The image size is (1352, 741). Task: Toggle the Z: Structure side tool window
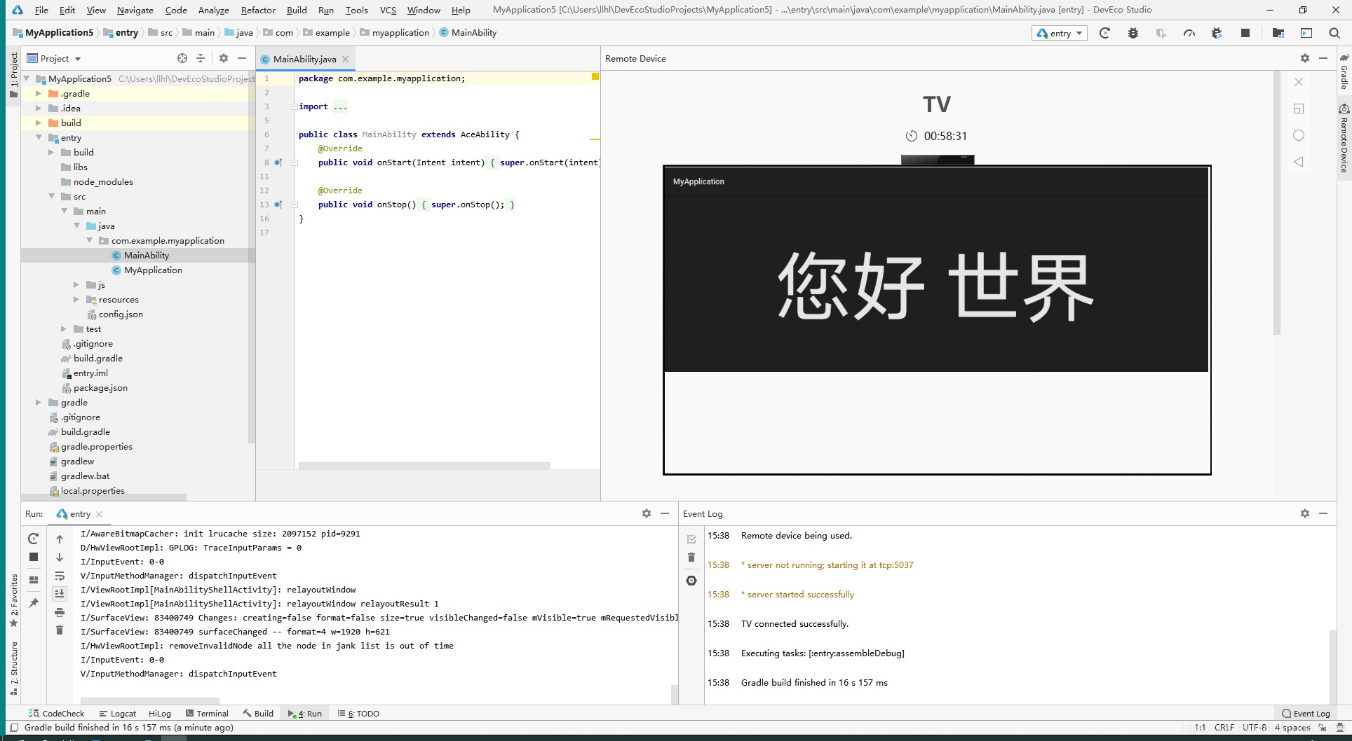point(13,668)
